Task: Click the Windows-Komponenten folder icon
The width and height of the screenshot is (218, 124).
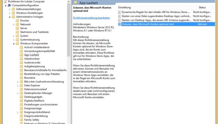Action: [17, 43]
